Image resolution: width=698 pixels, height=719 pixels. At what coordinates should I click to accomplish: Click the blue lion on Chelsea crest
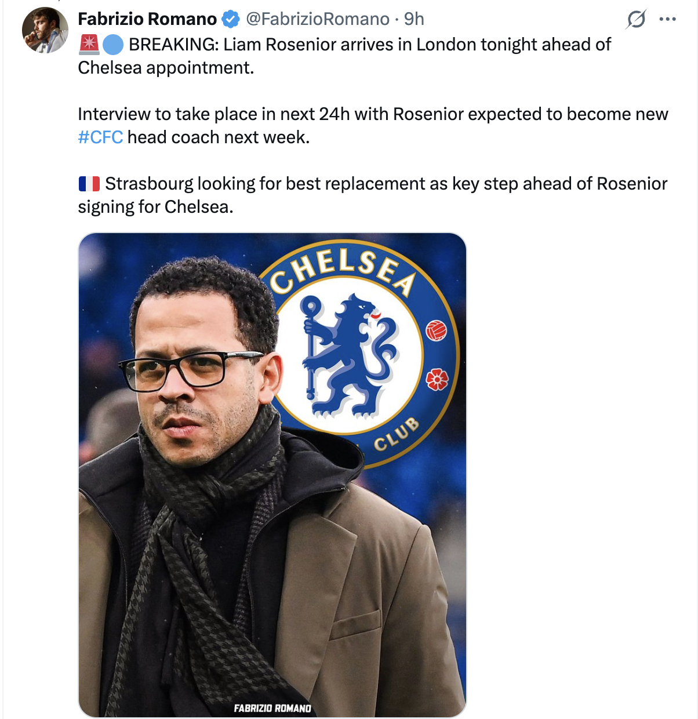347,355
